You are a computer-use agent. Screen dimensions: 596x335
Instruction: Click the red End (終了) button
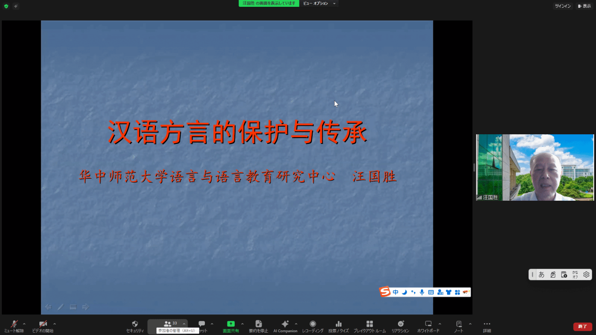click(582, 326)
